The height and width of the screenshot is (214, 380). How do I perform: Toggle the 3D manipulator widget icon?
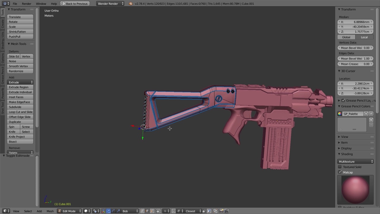103,211
